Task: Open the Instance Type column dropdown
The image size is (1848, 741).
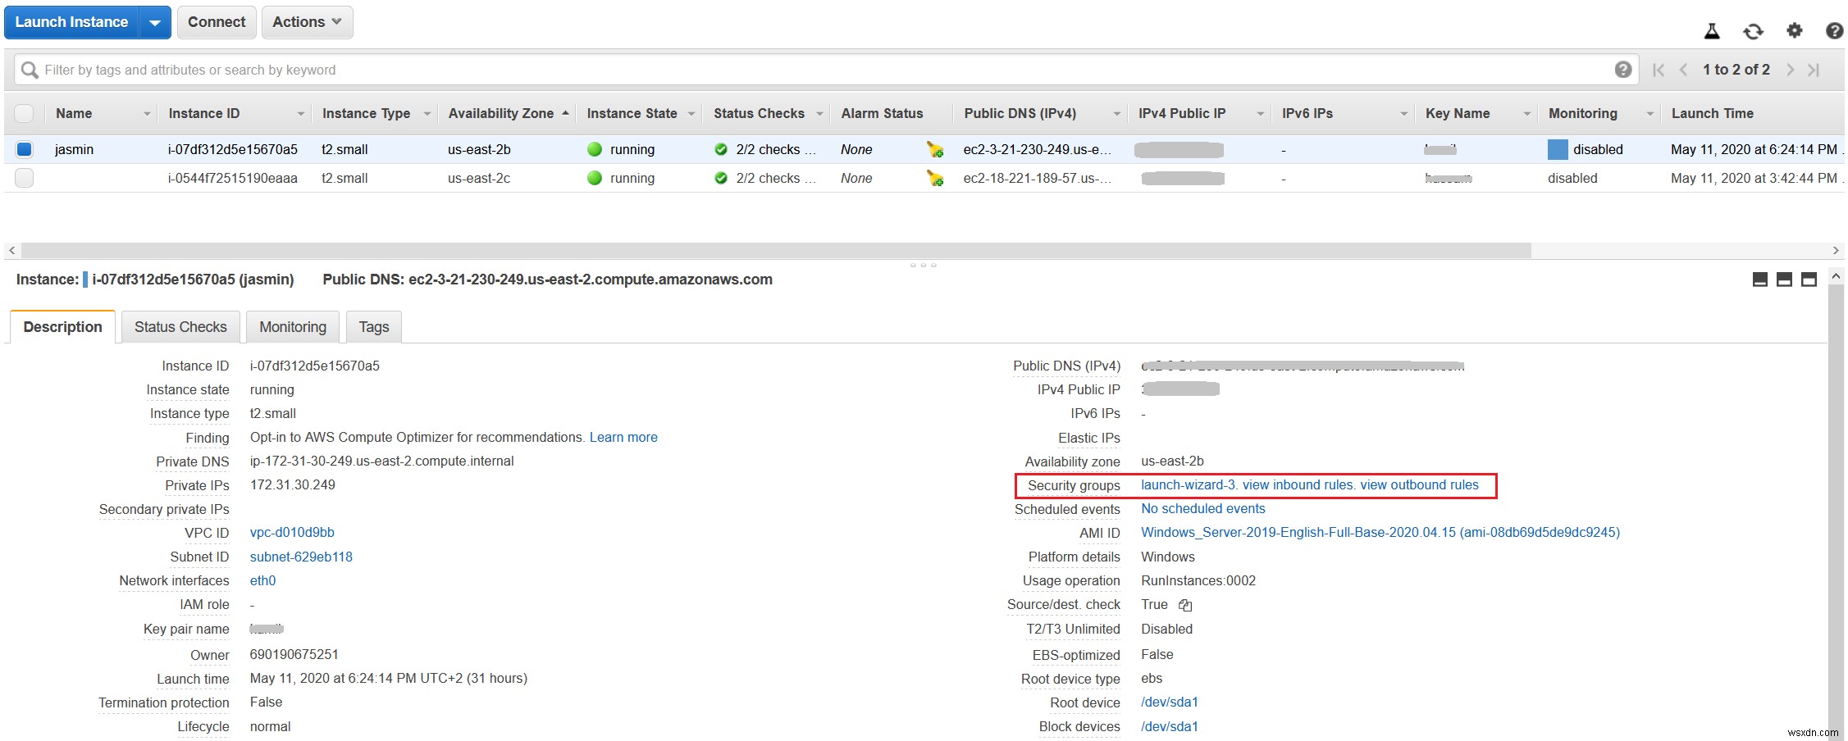Action: coord(427,114)
